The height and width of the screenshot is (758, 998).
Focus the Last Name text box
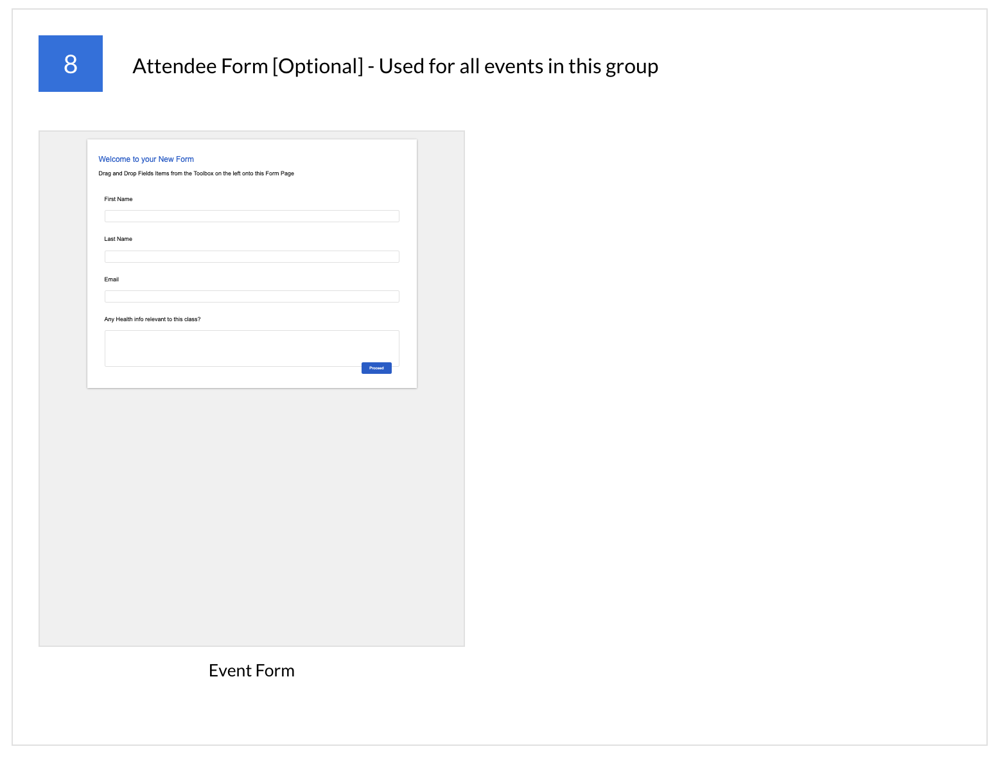(x=252, y=257)
